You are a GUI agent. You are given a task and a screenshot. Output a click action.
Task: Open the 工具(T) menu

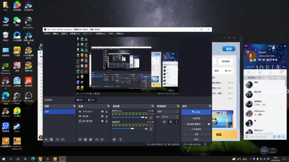click(111, 34)
